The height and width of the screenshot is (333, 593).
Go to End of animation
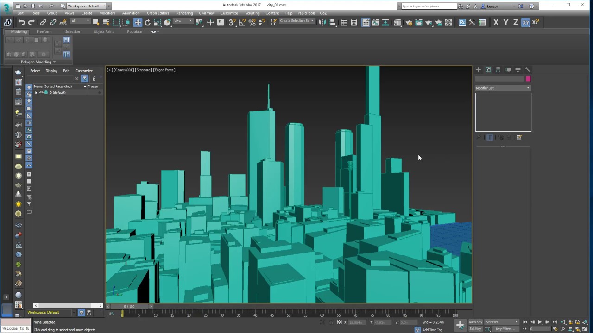coord(555,322)
